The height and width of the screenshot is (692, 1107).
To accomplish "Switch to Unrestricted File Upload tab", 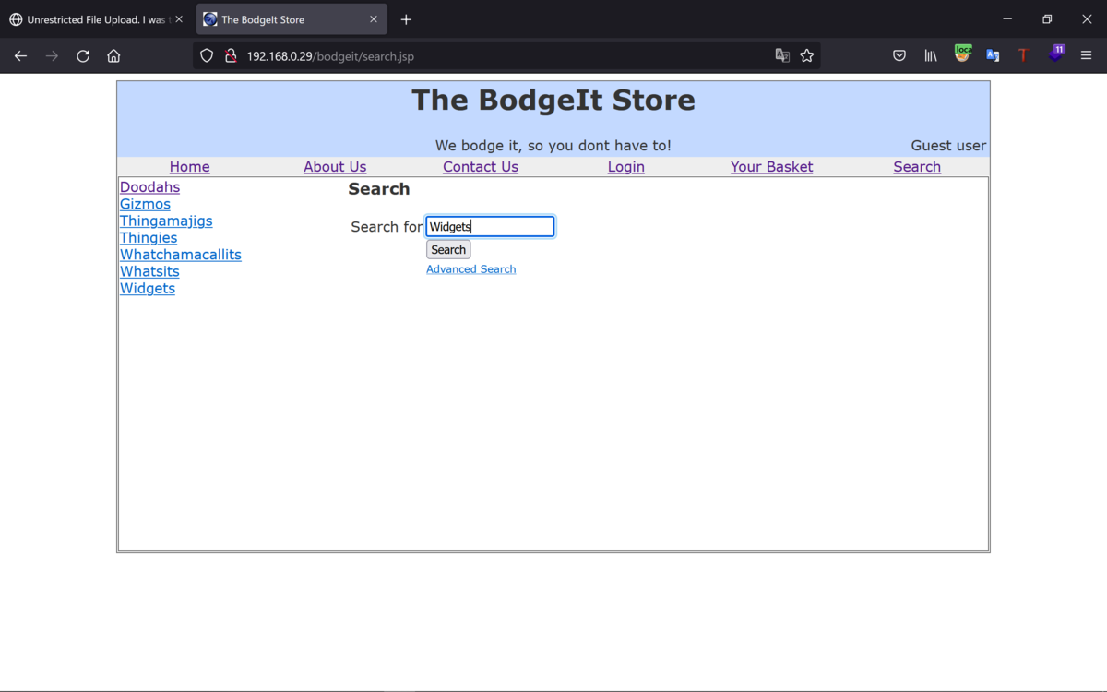I will [x=97, y=19].
